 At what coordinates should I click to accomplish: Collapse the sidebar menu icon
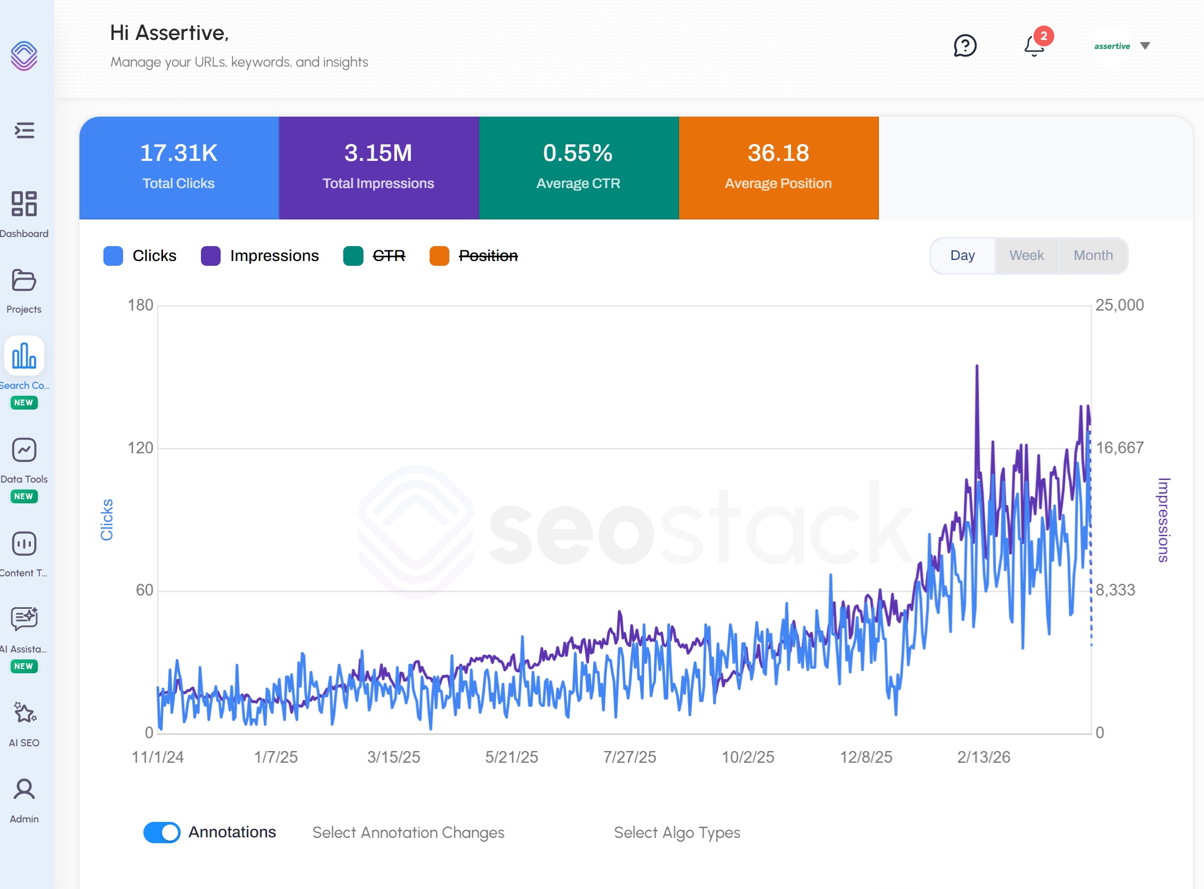pos(24,130)
